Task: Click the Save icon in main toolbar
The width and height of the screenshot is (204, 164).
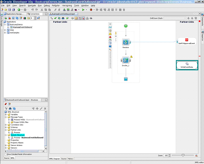Action: click(9, 10)
